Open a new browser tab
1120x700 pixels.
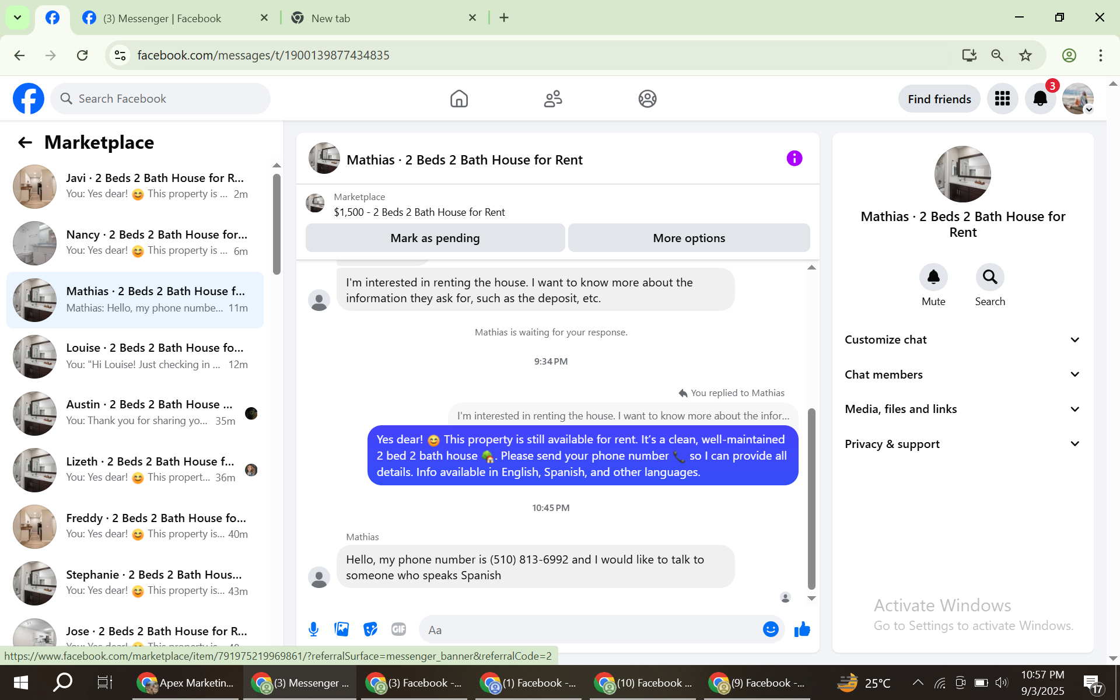click(504, 18)
